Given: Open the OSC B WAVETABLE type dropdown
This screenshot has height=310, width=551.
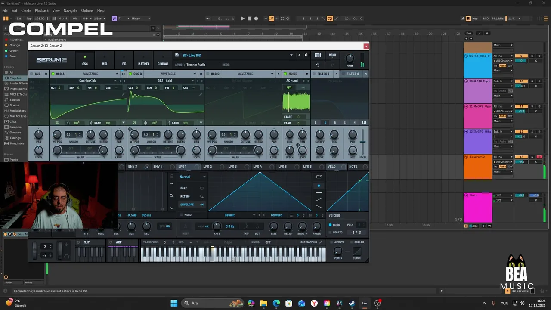Looking at the screenshot, I should click(x=194, y=74).
